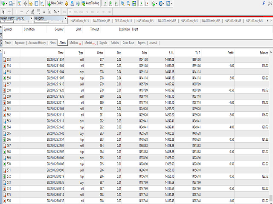Click the zoom in magnifier icon
Screen dimensions: 273x204
(123, 3)
